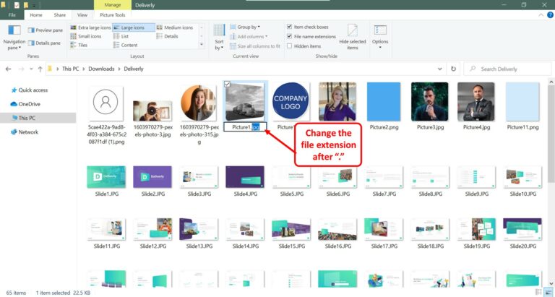
Task: Open the Navigation pane dropdown button
Action: [14, 37]
